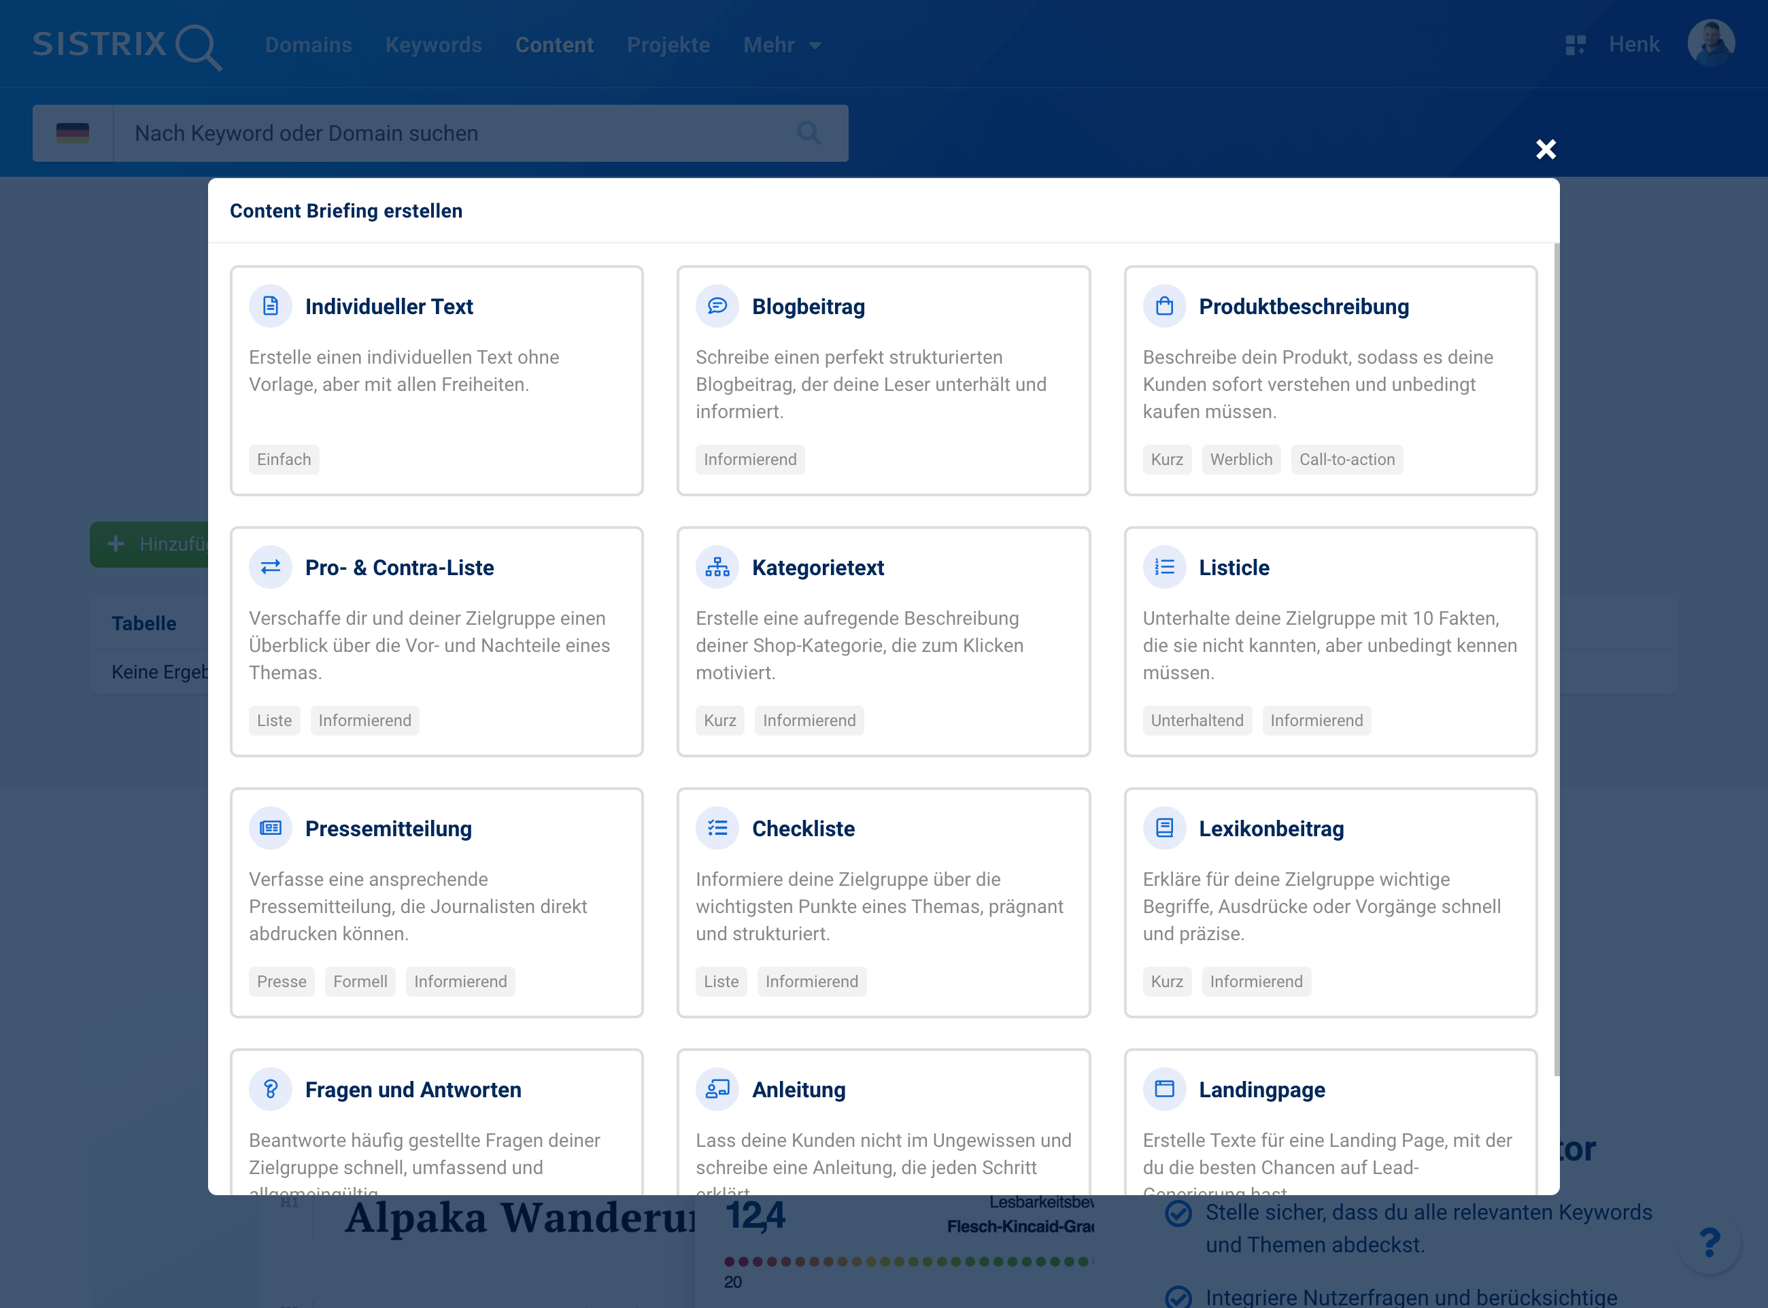1768x1308 pixels.
Task: Select the Blogbeitrag briefing icon
Action: (x=717, y=306)
